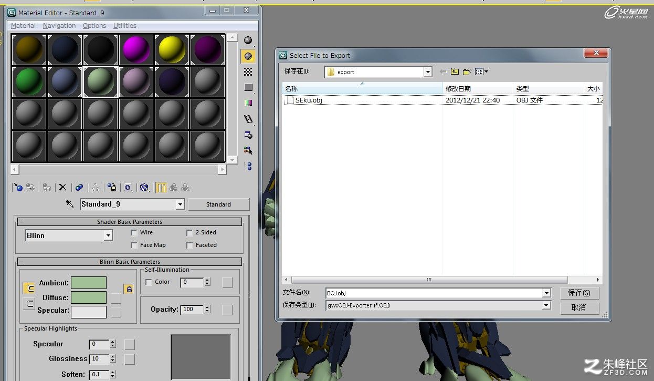
Task: Collapse the Blinn Basic Parameters rollout
Action: tap(22, 262)
